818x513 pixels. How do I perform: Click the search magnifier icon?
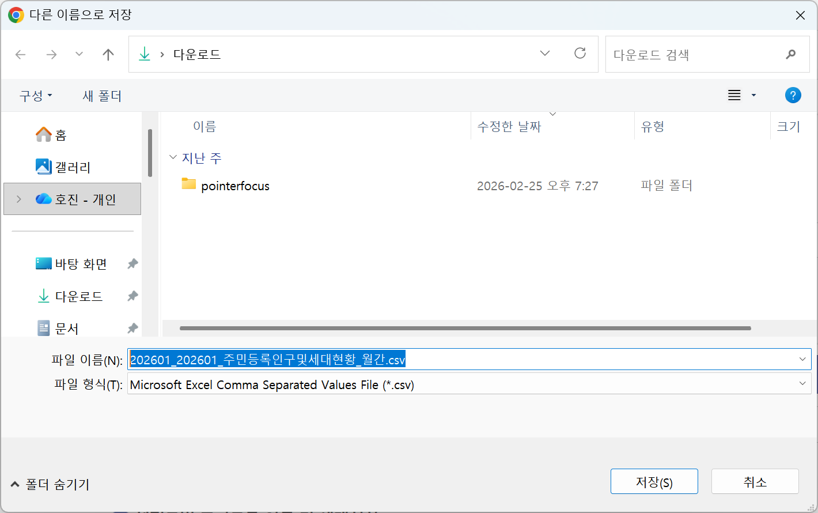pos(790,54)
